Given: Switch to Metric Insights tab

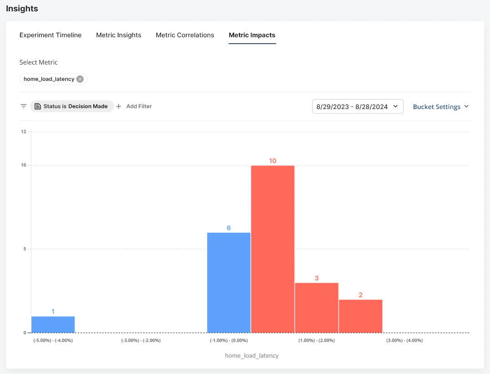Looking at the screenshot, I should 119,35.
